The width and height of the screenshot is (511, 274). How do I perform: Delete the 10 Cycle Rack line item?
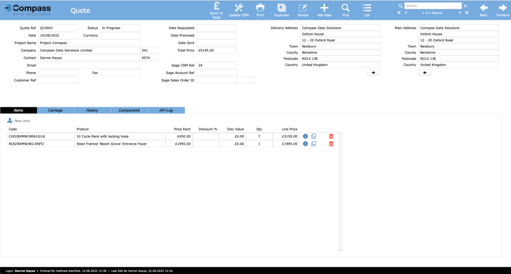[x=331, y=136]
